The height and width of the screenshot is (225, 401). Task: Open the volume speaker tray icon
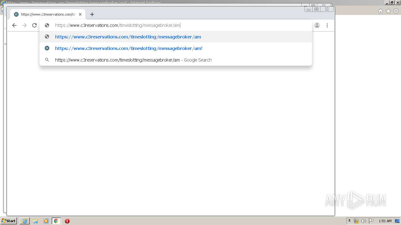[x=363, y=221]
